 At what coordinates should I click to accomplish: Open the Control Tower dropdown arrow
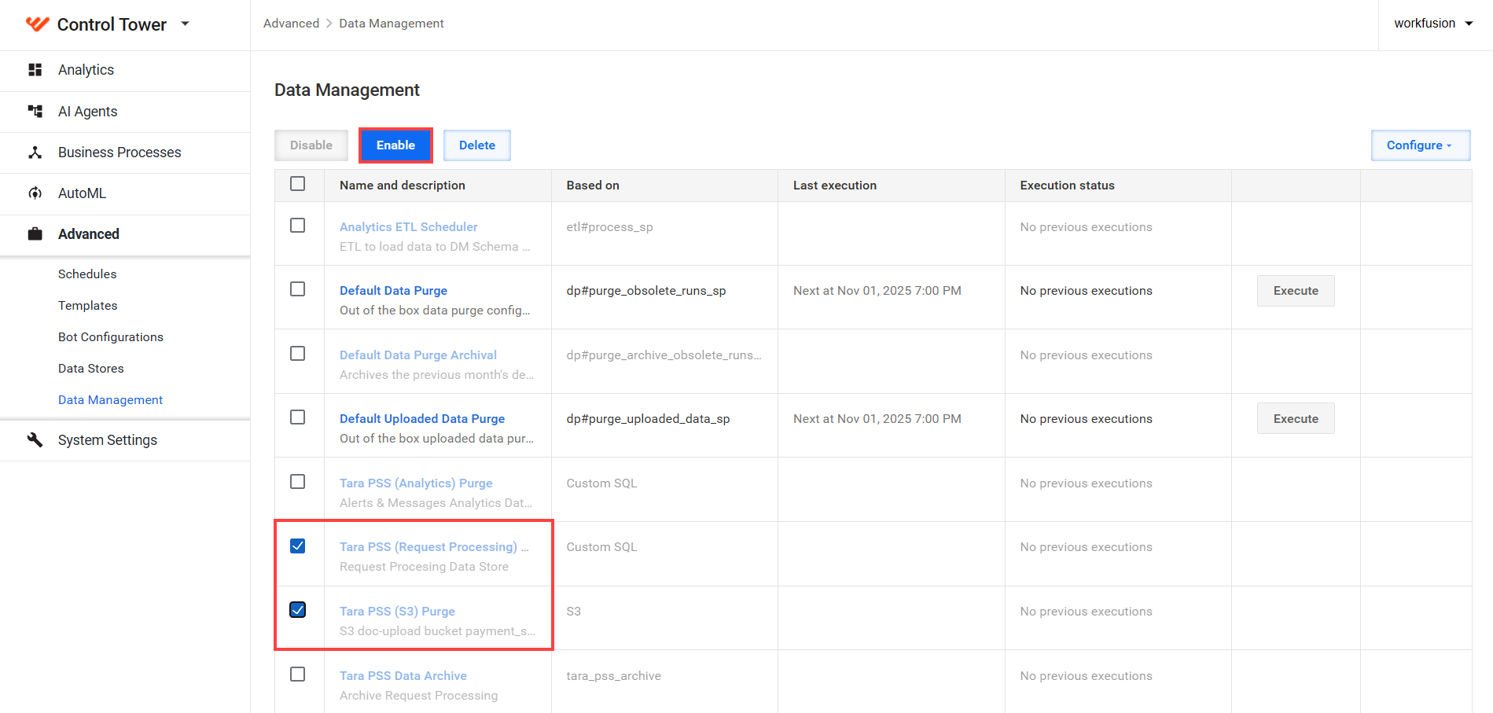[x=186, y=24]
